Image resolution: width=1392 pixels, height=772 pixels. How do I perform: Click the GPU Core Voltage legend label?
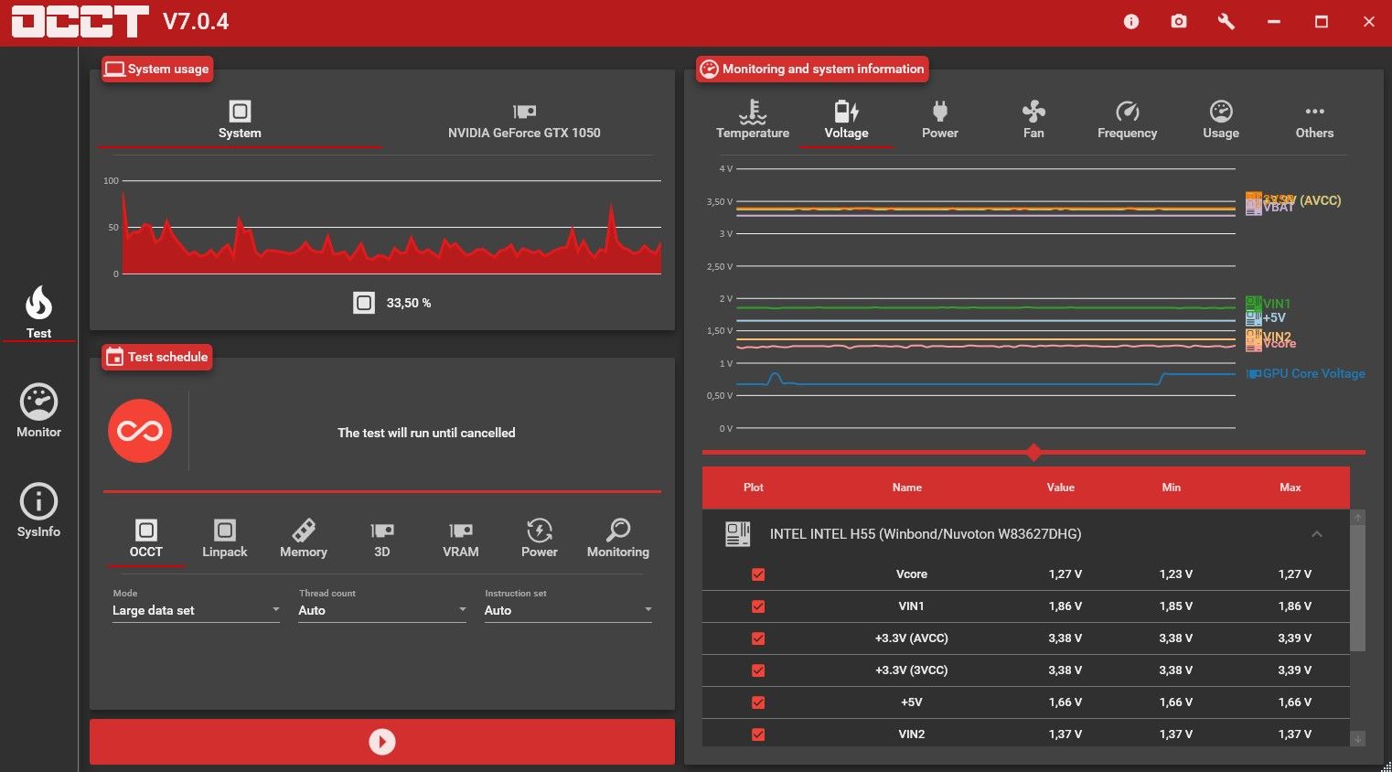point(1313,373)
